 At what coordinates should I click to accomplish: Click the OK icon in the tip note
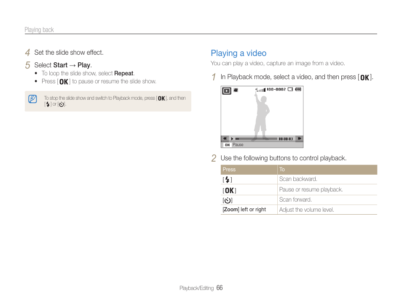tap(161, 98)
